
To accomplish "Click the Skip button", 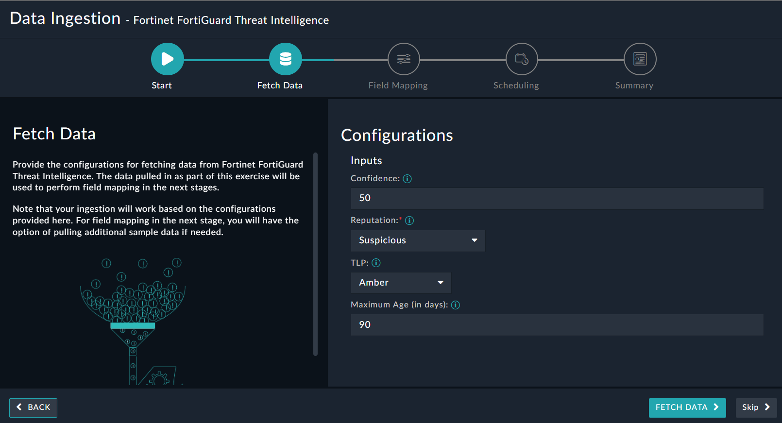I will tap(756, 407).
